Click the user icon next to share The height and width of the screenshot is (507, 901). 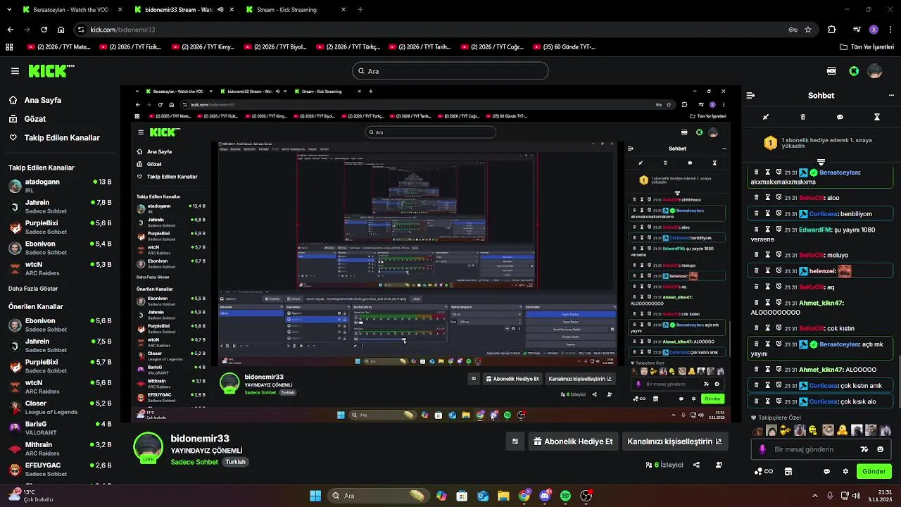point(719,465)
